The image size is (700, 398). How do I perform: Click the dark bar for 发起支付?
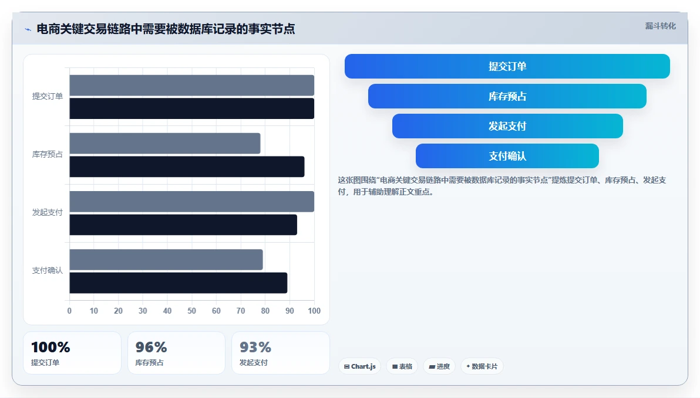point(183,224)
